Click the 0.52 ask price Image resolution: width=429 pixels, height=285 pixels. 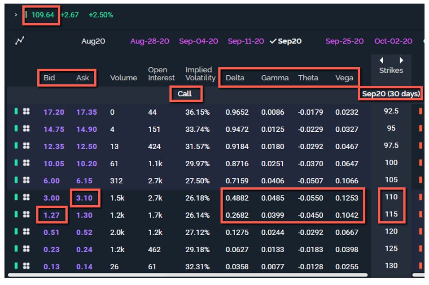tap(84, 232)
